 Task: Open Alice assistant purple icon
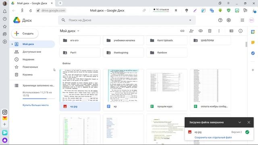click(x=5, y=140)
